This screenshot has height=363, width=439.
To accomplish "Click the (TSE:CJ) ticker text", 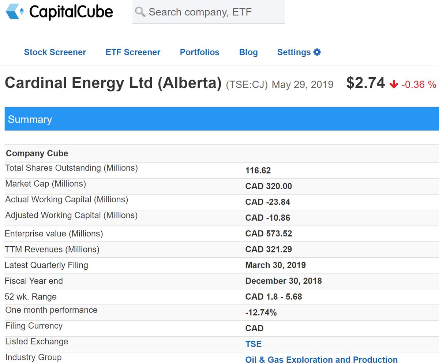I will pyautogui.click(x=247, y=85).
